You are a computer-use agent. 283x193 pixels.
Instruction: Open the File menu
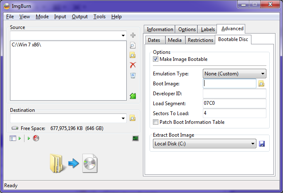(x=10, y=17)
